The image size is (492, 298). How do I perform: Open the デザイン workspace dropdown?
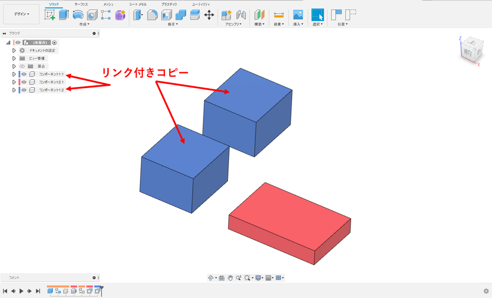(21, 14)
